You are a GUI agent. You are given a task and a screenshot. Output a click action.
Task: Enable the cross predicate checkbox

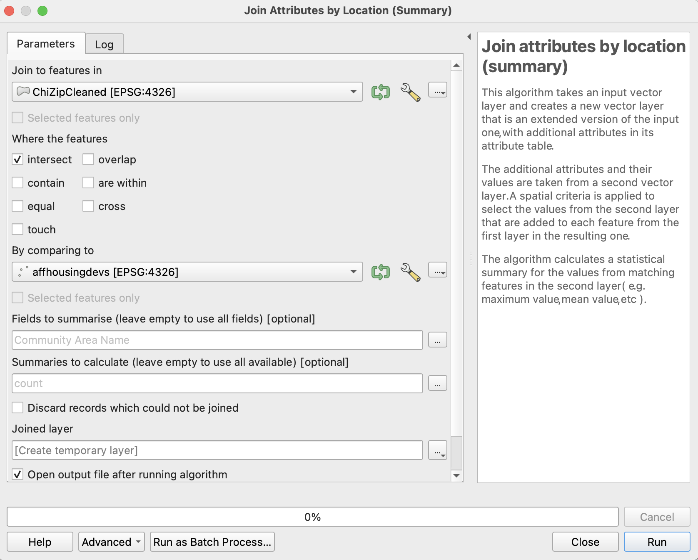click(x=88, y=206)
